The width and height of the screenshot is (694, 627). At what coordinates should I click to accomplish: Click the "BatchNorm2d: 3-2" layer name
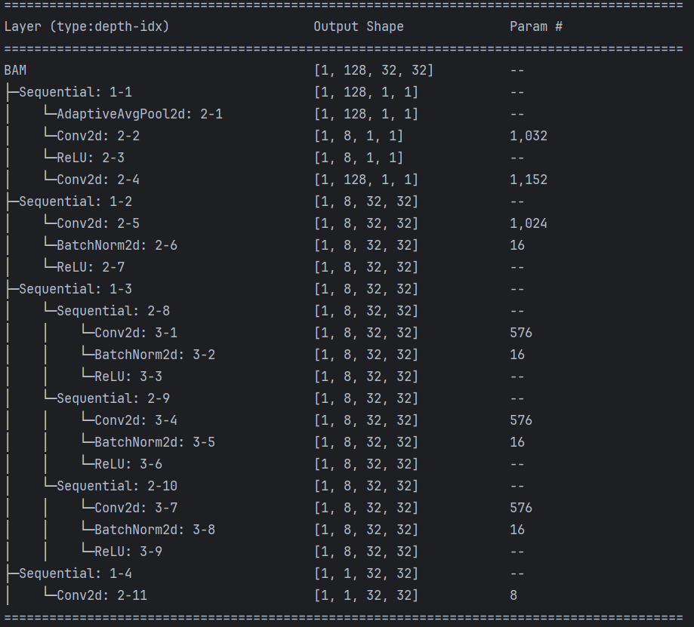click(155, 355)
